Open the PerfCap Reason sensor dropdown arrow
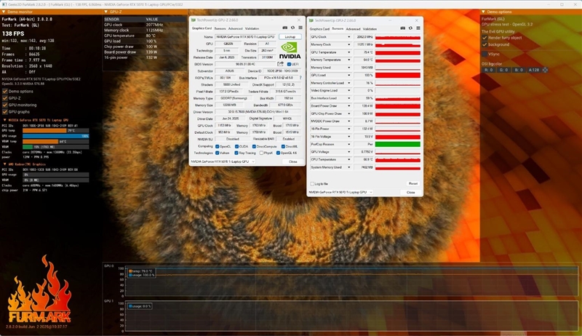 pyautogui.click(x=348, y=144)
